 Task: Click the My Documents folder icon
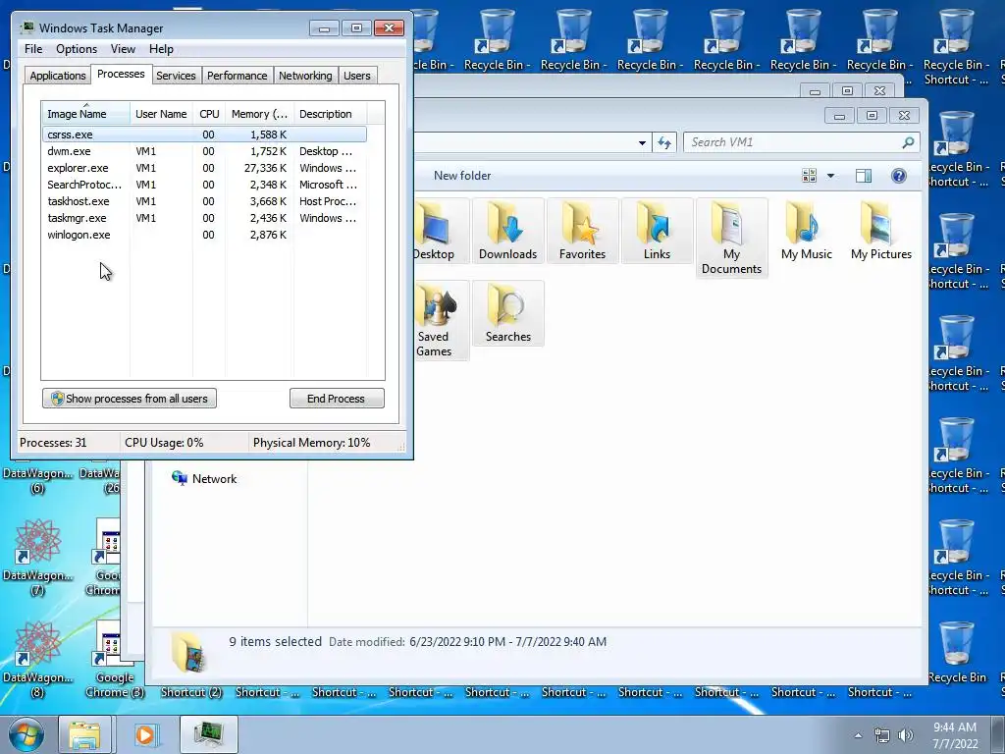(x=731, y=238)
